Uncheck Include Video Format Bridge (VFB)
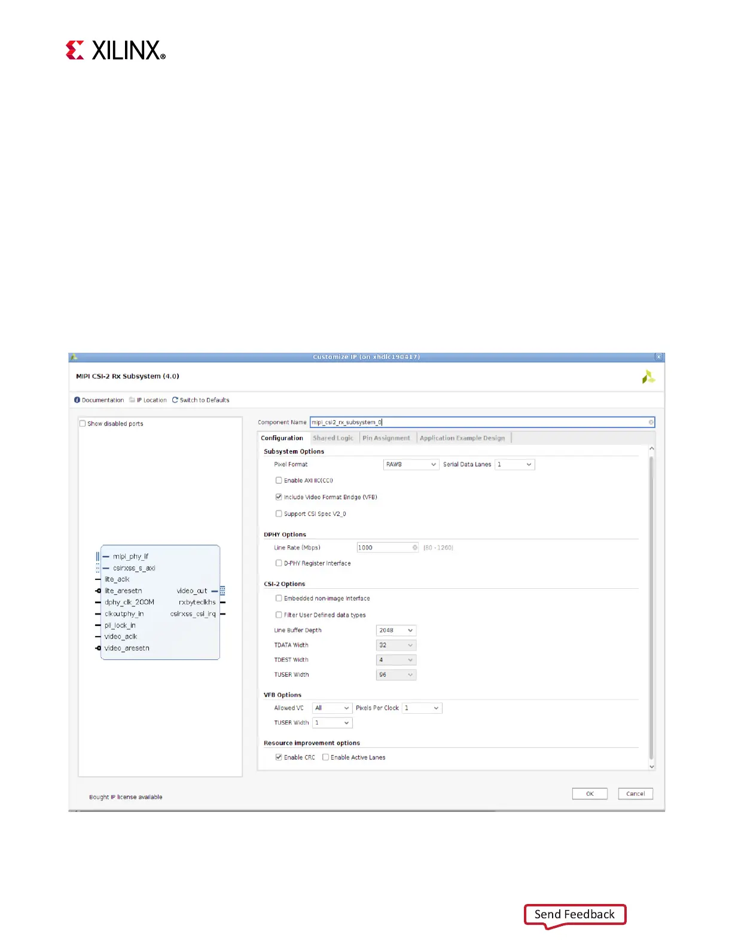The width and height of the screenshot is (732, 947). (279, 497)
